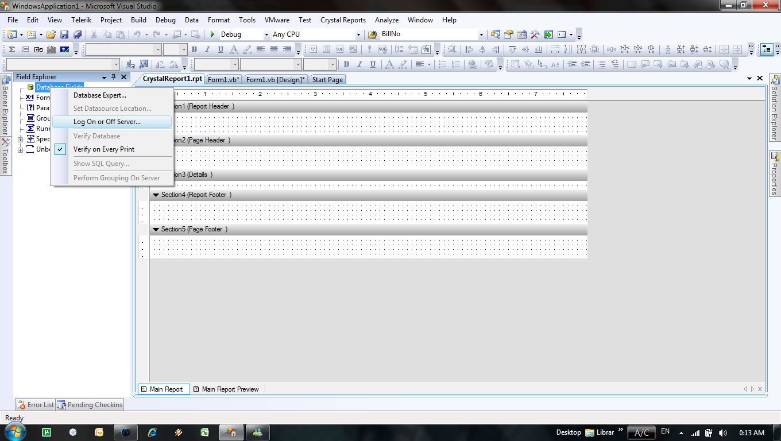The height and width of the screenshot is (441, 781).
Task: Expand the Unbound Fields tree node
Action: click(x=21, y=150)
